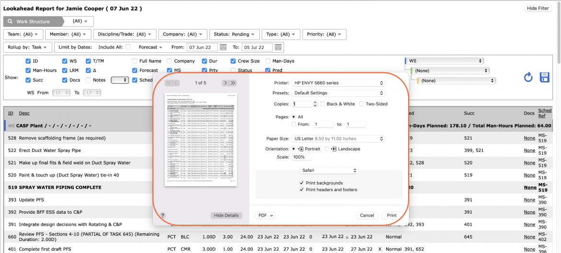This screenshot has height=253, width=561.
Task: Open the Presets Default Settings dropdown
Action: [x=338, y=93]
